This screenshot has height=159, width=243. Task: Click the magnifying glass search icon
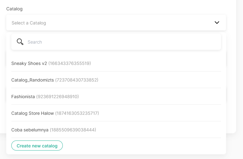coord(20,42)
